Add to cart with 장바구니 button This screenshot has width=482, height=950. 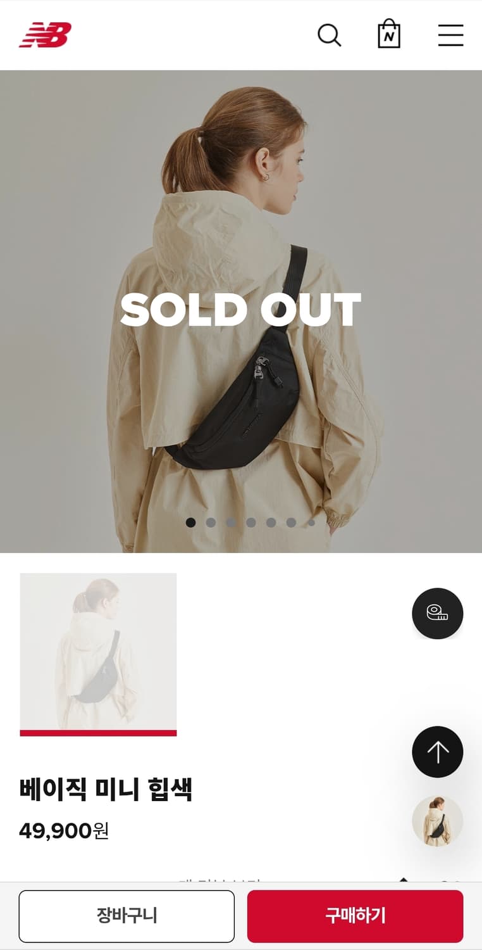click(x=127, y=916)
